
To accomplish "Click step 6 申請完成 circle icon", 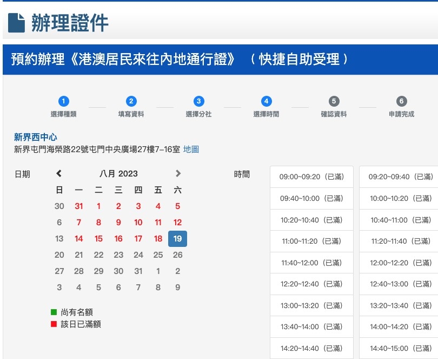I will (401, 101).
